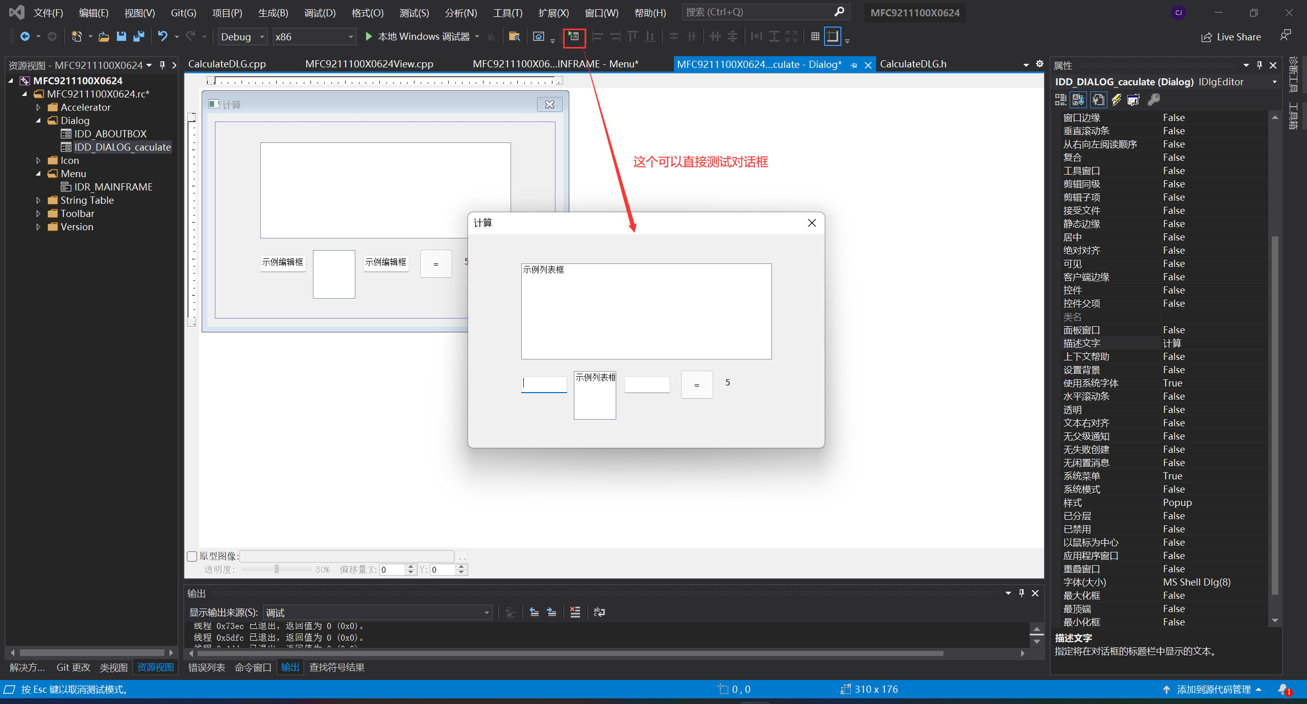Switch properties to categorized view
Screen dimensions: 1307x704
[x=1060, y=100]
